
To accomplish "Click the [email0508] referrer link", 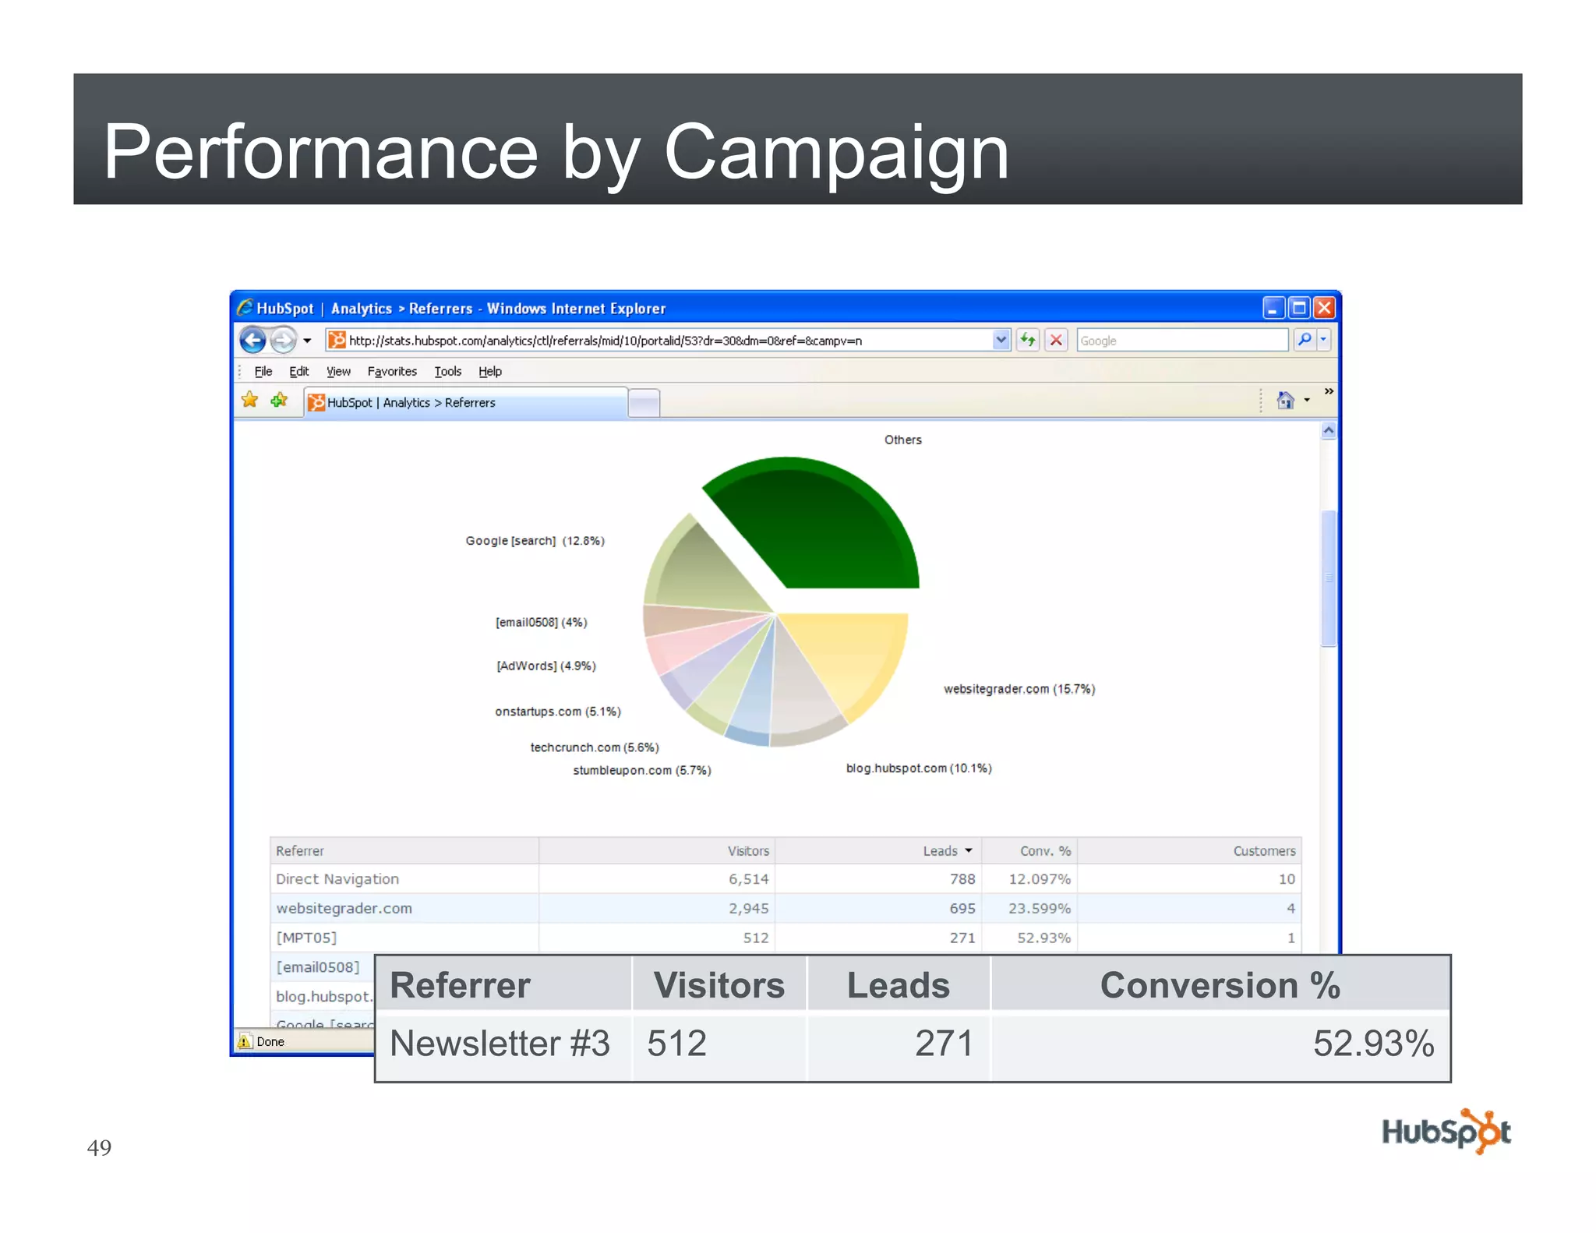I will (x=318, y=967).
